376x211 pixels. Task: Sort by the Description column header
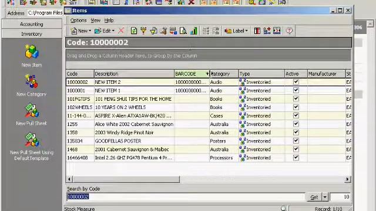point(134,74)
